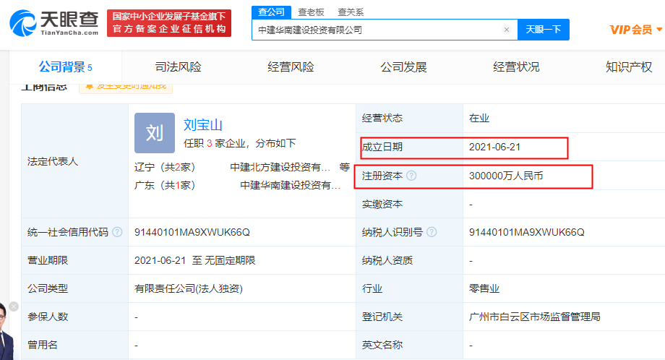Screen dimensions: 665x360
Task: Close the floating avatar widget
Action: pos(14,307)
